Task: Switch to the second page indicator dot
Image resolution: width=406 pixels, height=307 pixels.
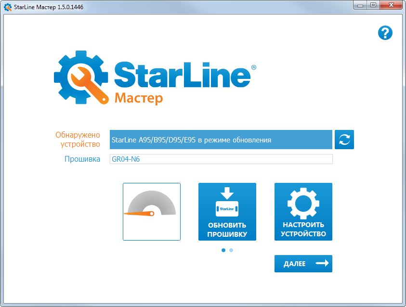Action: 231,250
